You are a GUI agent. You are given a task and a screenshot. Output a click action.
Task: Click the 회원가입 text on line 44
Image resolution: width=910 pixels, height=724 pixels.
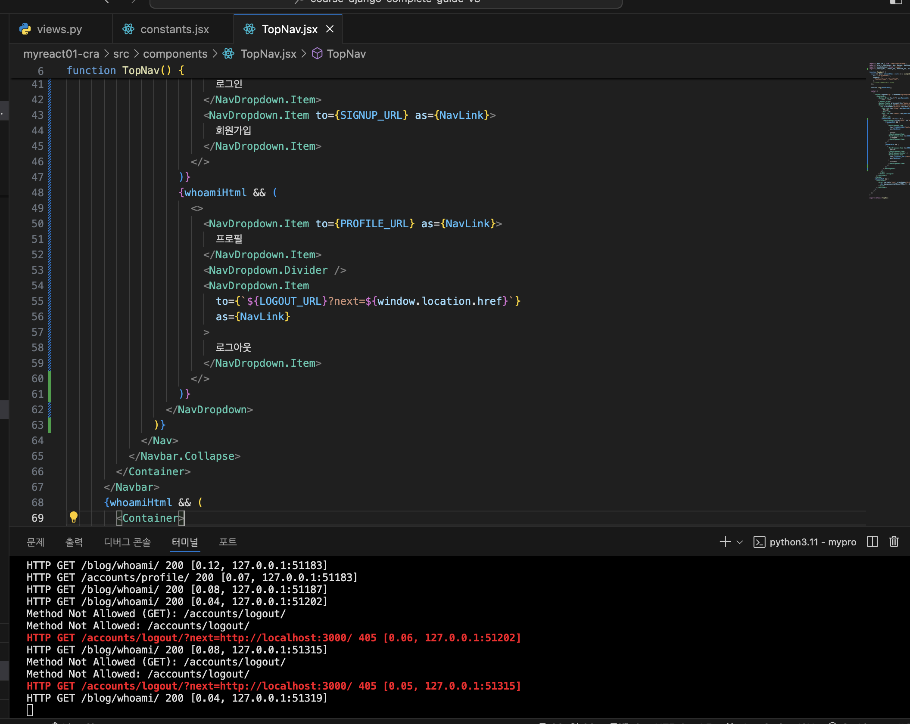(x=234, y=131)
